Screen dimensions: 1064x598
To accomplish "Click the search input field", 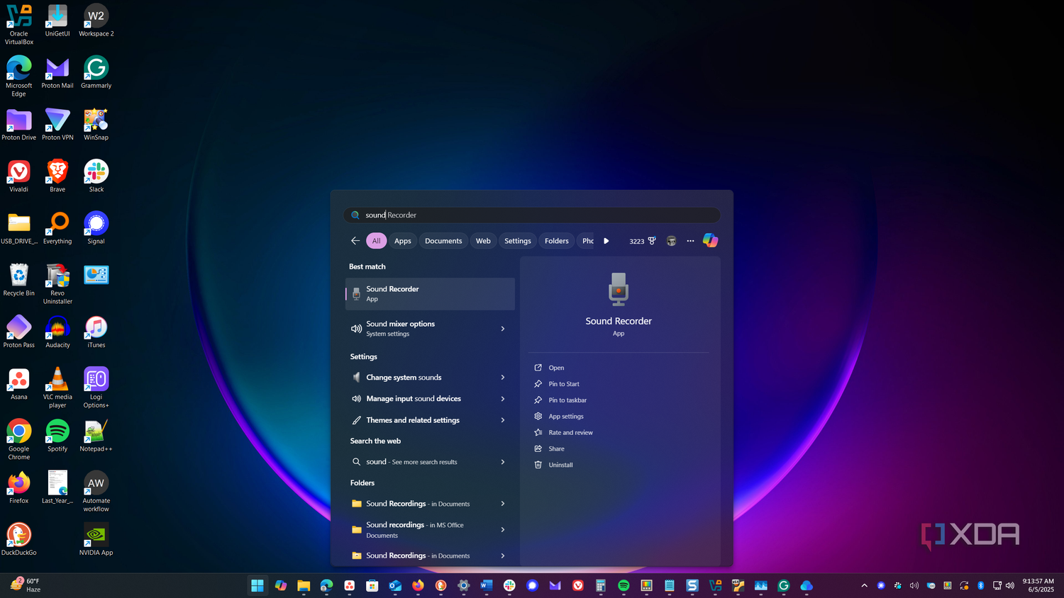I will point(532,215).
